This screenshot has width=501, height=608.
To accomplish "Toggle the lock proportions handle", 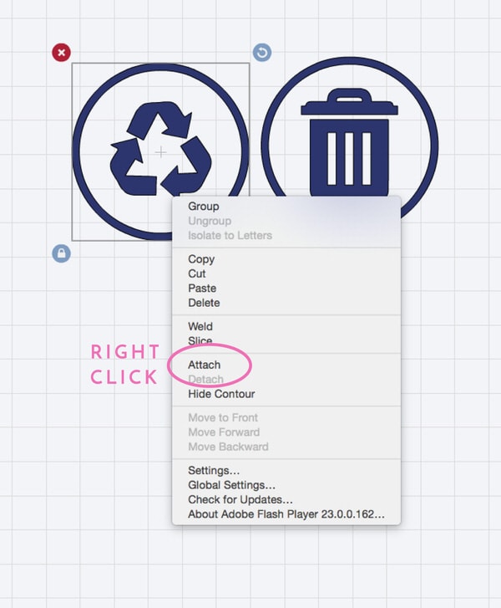I will [x=61, y=253].
